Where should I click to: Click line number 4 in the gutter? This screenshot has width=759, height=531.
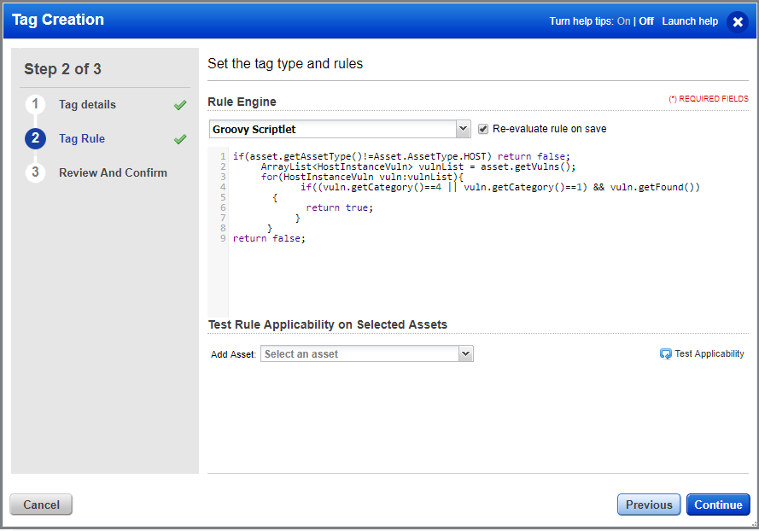(221, 186)
